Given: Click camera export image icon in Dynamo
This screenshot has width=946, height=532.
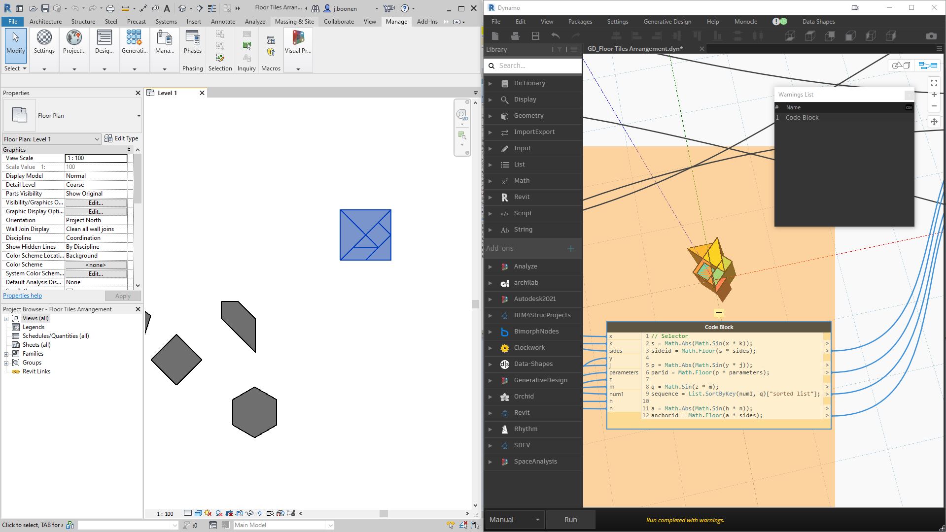Looking at the screenshot, I should [x=931, y=36].
